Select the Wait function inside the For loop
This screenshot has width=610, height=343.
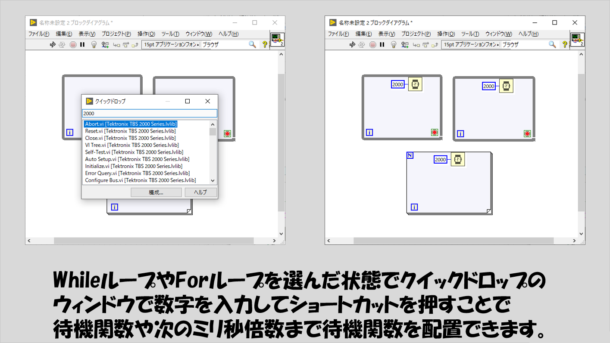tap(457, 159)
